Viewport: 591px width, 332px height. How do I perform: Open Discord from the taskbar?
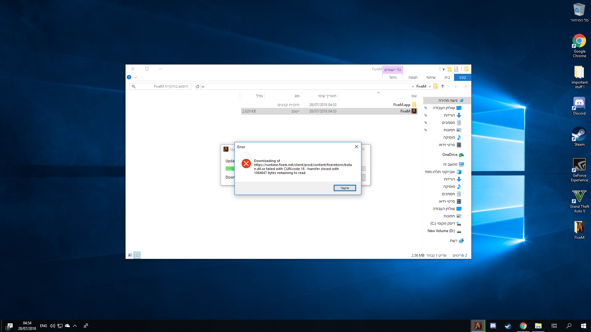(x=493, y=326)
